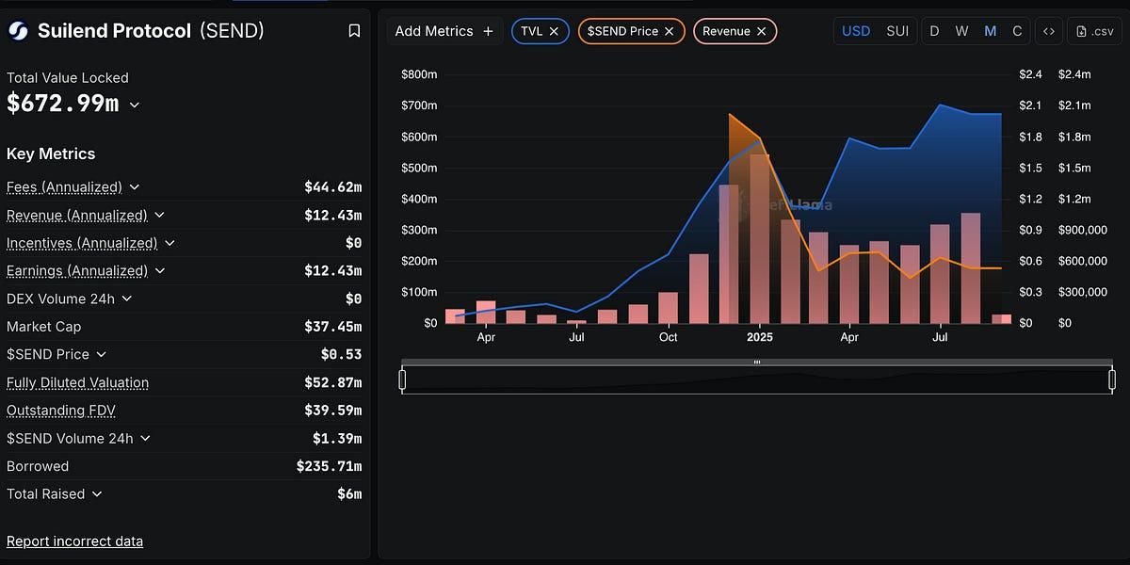Click the Key Metrics heading
This screenshot has height=565, width=1130.
pos(51,153)
